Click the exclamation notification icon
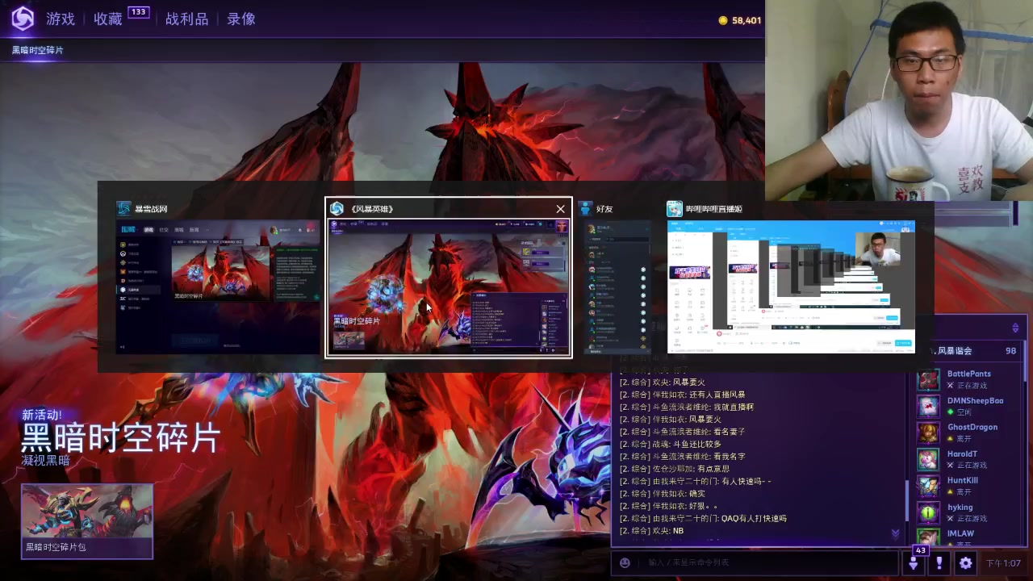The width and height of the screenshot is (1033, 581). click(x=939, y=562)
